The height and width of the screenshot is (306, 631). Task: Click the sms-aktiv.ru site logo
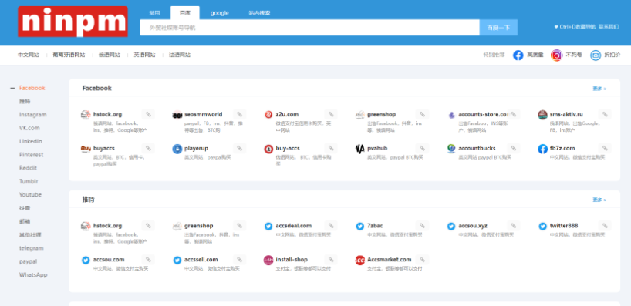(x=542, y=115)
